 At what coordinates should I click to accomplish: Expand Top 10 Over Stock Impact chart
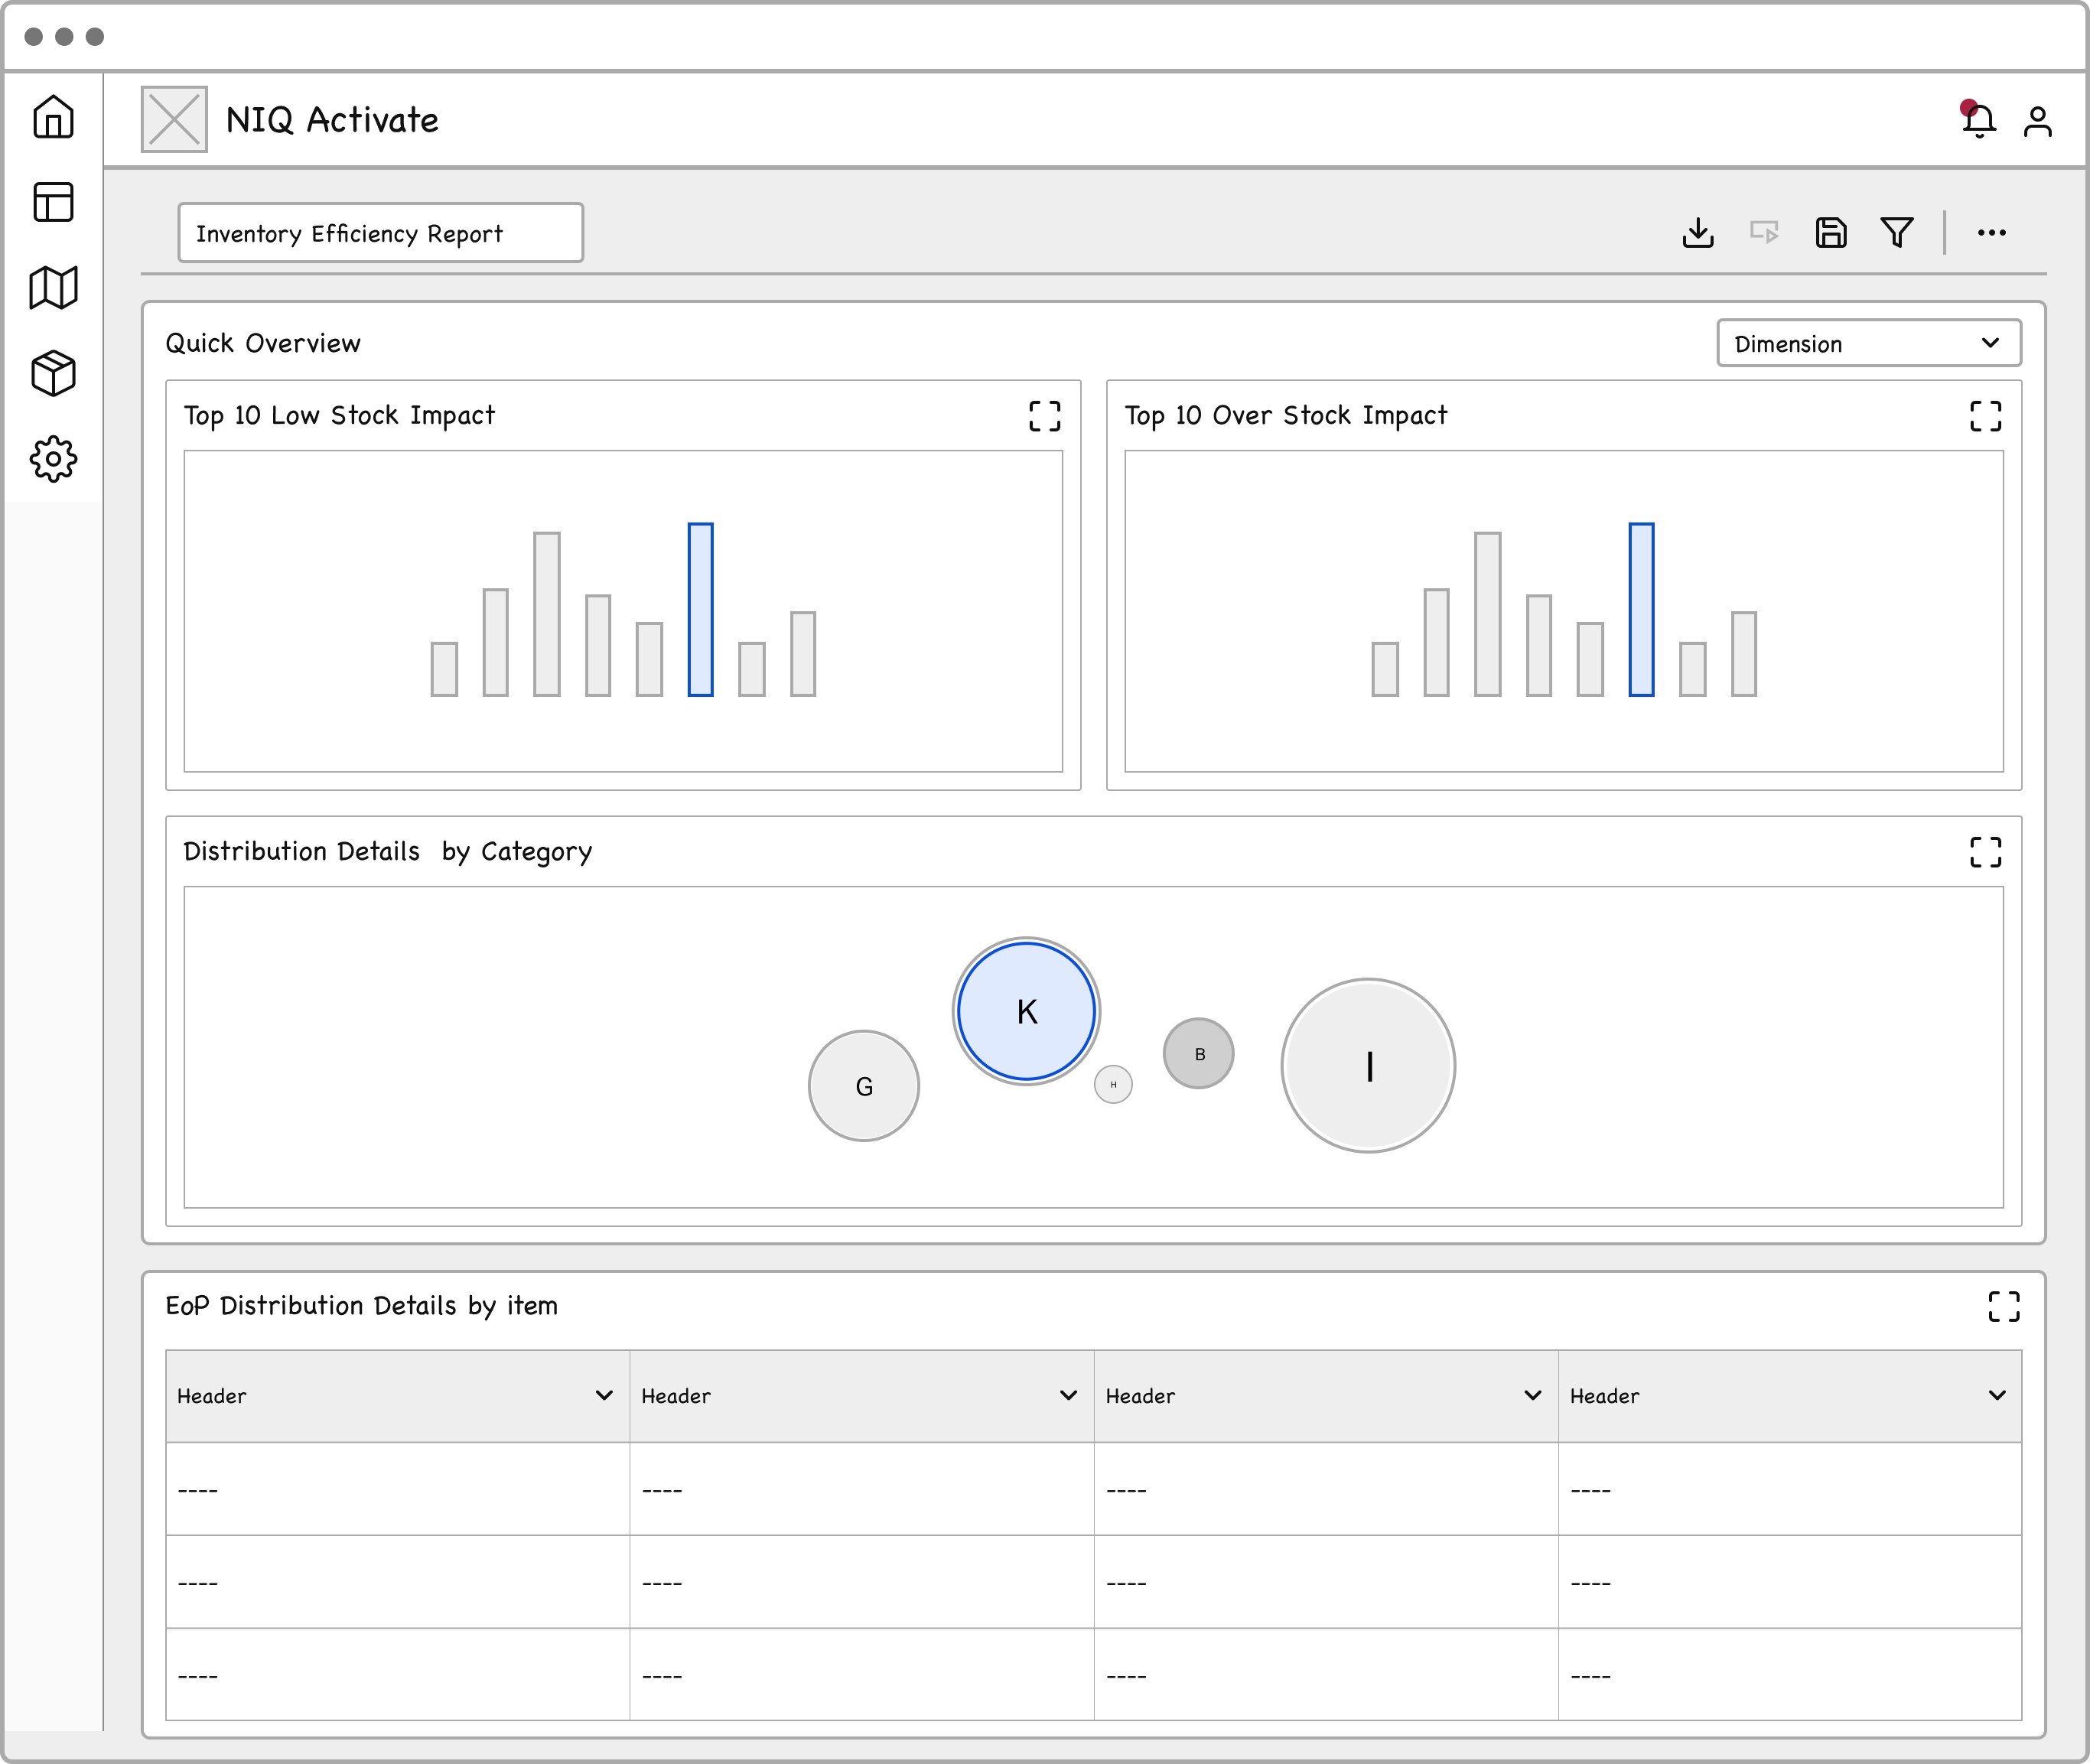click(1985, 416)
